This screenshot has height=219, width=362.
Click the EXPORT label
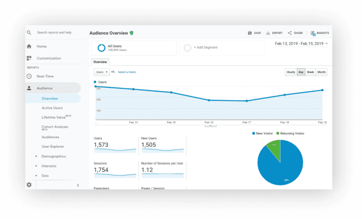point(277,33)
